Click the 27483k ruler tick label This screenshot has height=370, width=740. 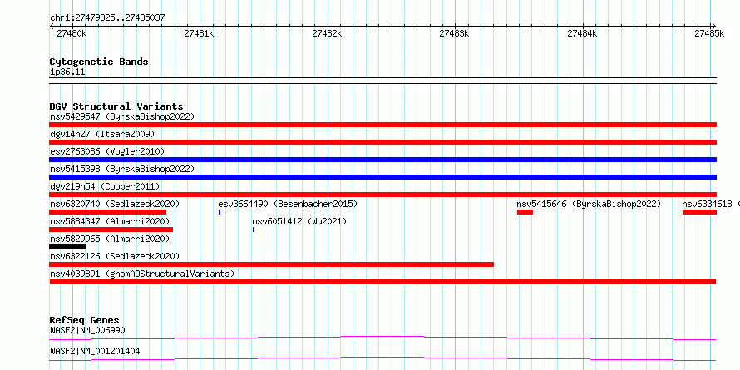(455, 33)
